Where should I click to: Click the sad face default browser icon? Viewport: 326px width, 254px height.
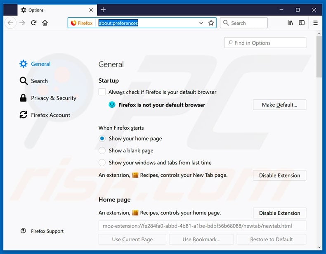112,104
